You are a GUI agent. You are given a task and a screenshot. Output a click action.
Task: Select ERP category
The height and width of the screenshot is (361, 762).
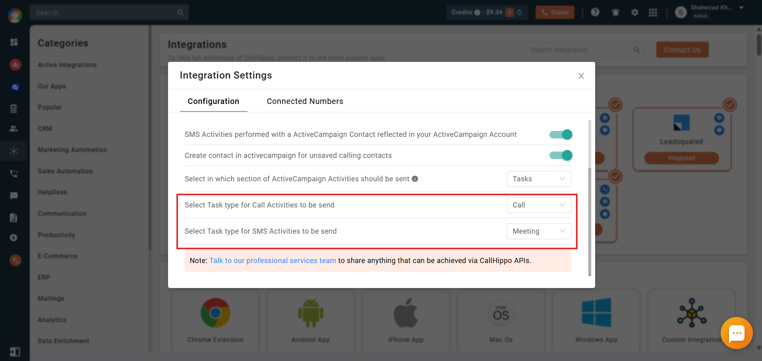coord(44,277)
